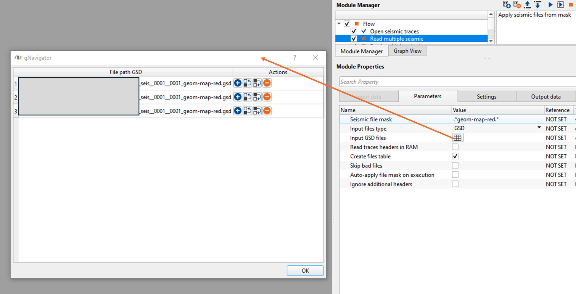Enable Read traces headers in RAM
Viewport: 576px width, 294px height.
click(x=455, y=147)
